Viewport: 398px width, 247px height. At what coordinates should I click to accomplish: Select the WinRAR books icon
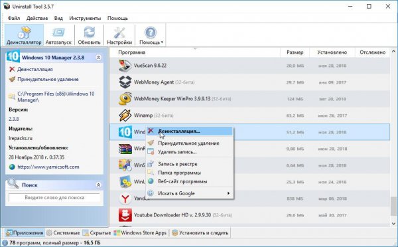[x=125, y=149]
